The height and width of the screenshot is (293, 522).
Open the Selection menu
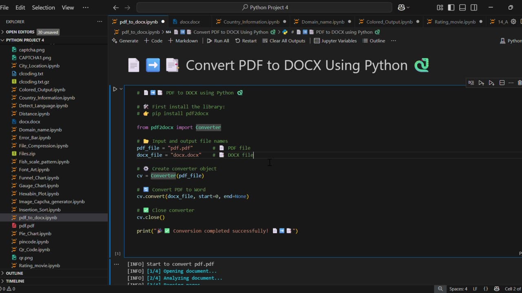(x=43, y=7)
